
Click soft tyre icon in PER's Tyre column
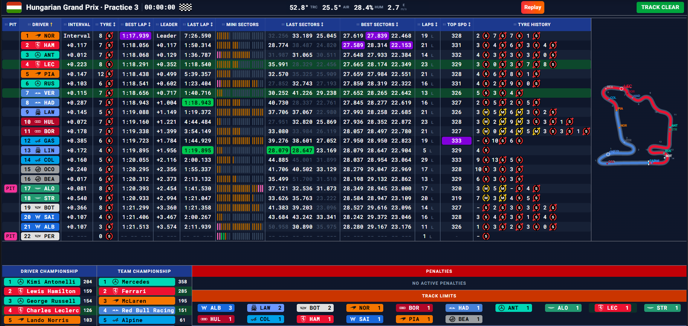point(109,236)
